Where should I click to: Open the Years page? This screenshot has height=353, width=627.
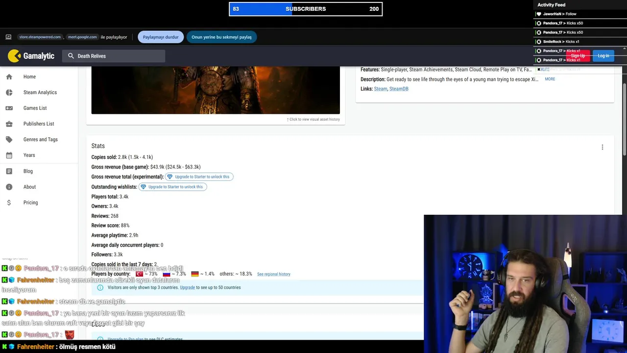click(29, 155)
